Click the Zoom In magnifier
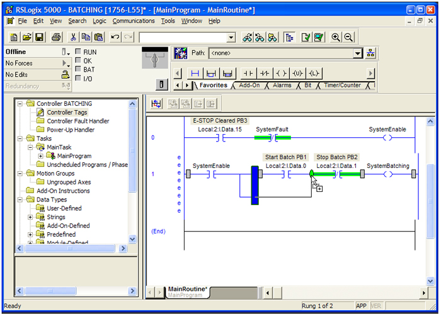The width and height of the screenshot is (441, 314). pos(336,37)
